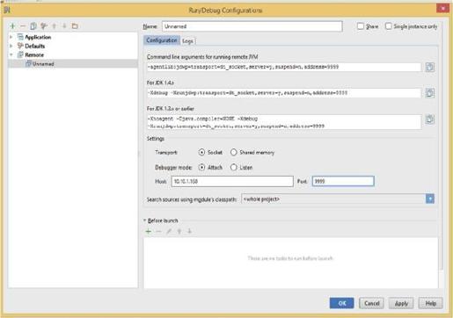The height and width of the screenshot is (318, 453).
Task: Edit Before launch task pencil icon
Action: [169, 231]
